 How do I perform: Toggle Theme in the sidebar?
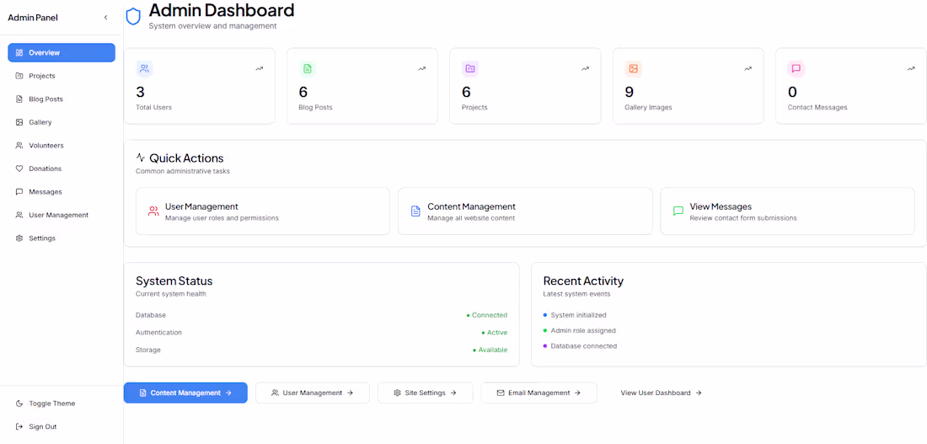point(51,404)
